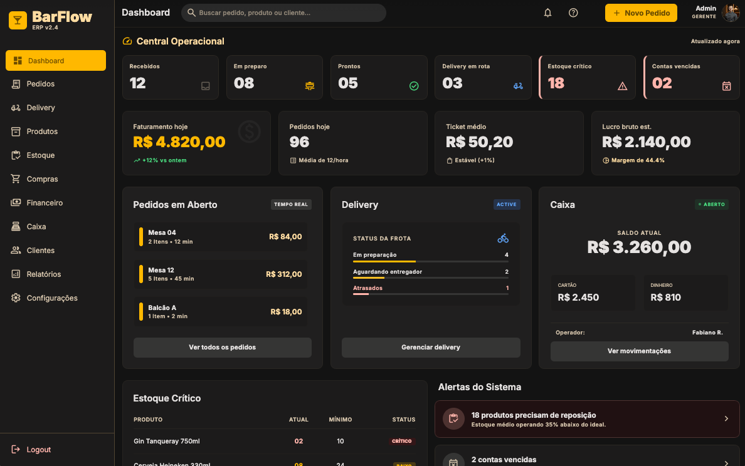Click the PRODUTO column header
745x466 pixels.
tap(148, 420)
